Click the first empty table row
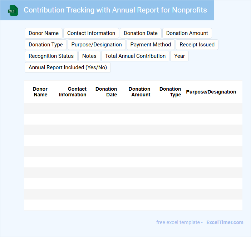 133,109
